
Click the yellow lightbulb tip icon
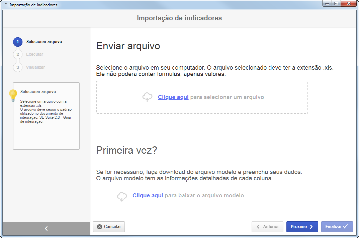[13, 96]
